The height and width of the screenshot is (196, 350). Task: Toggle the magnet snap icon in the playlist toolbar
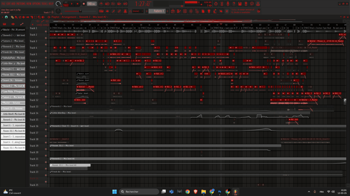[6, 17]
